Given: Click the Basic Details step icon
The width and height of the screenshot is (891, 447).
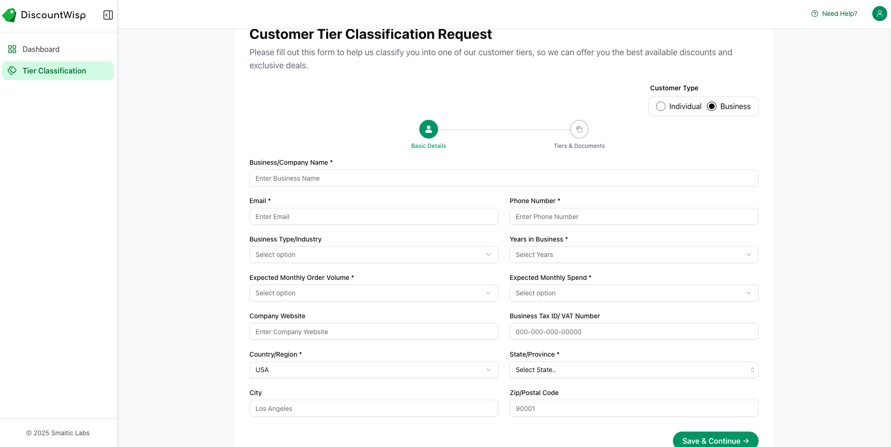Looking at the screenshot, I should (x=428, y=129).
